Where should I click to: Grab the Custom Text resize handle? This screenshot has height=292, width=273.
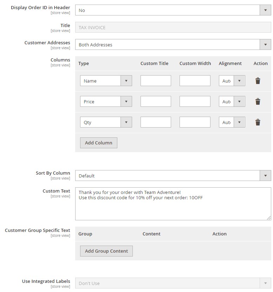coord(269,218)
